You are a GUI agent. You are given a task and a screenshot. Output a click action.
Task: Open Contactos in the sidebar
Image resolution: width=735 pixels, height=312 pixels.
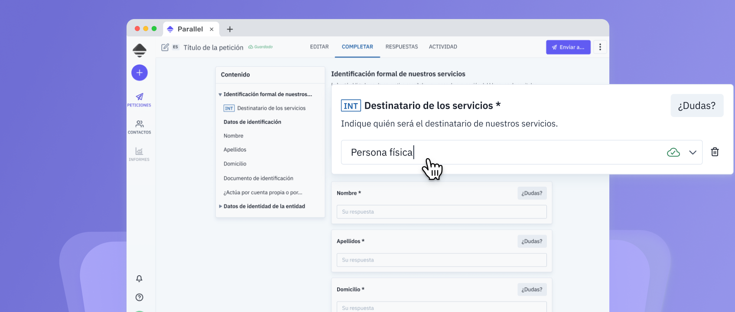139,127
